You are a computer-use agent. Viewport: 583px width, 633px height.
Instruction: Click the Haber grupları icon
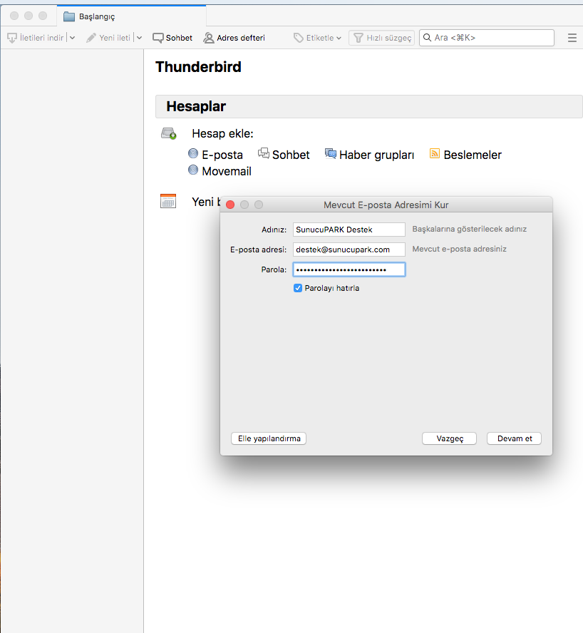click(330, 153)
